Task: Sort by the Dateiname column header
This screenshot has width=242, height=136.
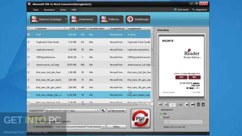Action: pos(50,29)
